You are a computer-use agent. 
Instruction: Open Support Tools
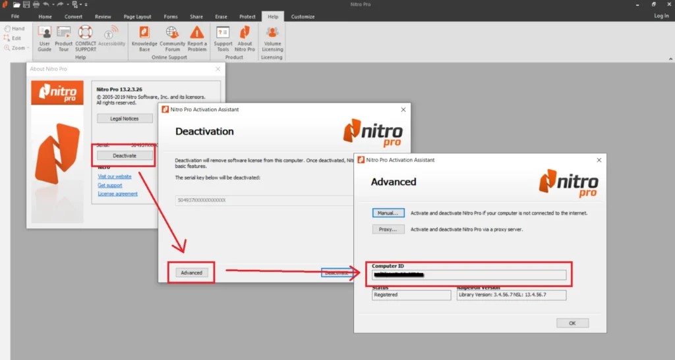click(x=223, y=39)
